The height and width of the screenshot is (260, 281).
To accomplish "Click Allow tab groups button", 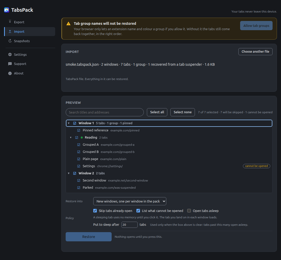I will coord(256,26).
